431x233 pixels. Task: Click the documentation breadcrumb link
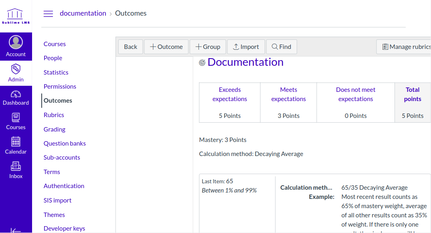[x=83, y=13]
